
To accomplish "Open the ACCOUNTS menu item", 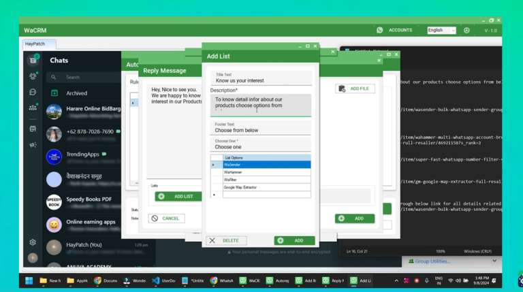I will 400,30.
